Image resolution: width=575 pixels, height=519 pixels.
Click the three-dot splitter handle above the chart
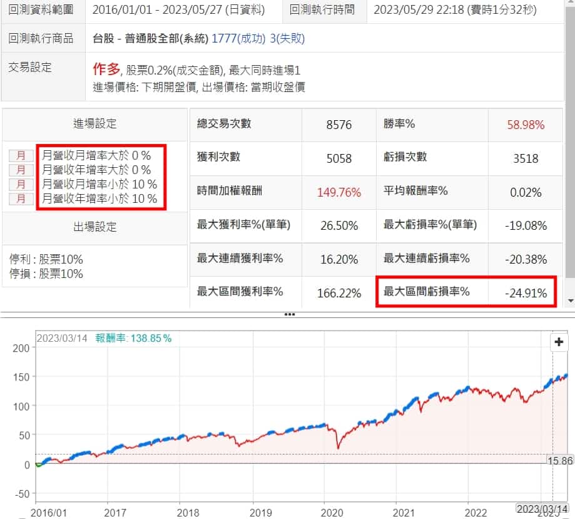[289, 314]
